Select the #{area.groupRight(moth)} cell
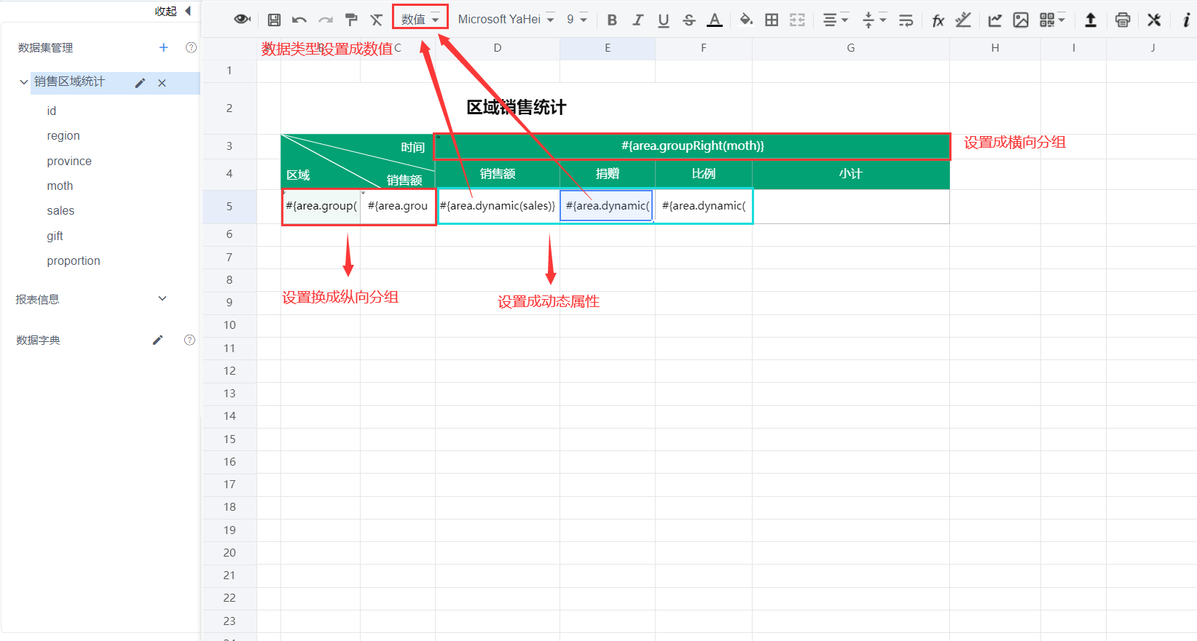 (x=692, y=146)
